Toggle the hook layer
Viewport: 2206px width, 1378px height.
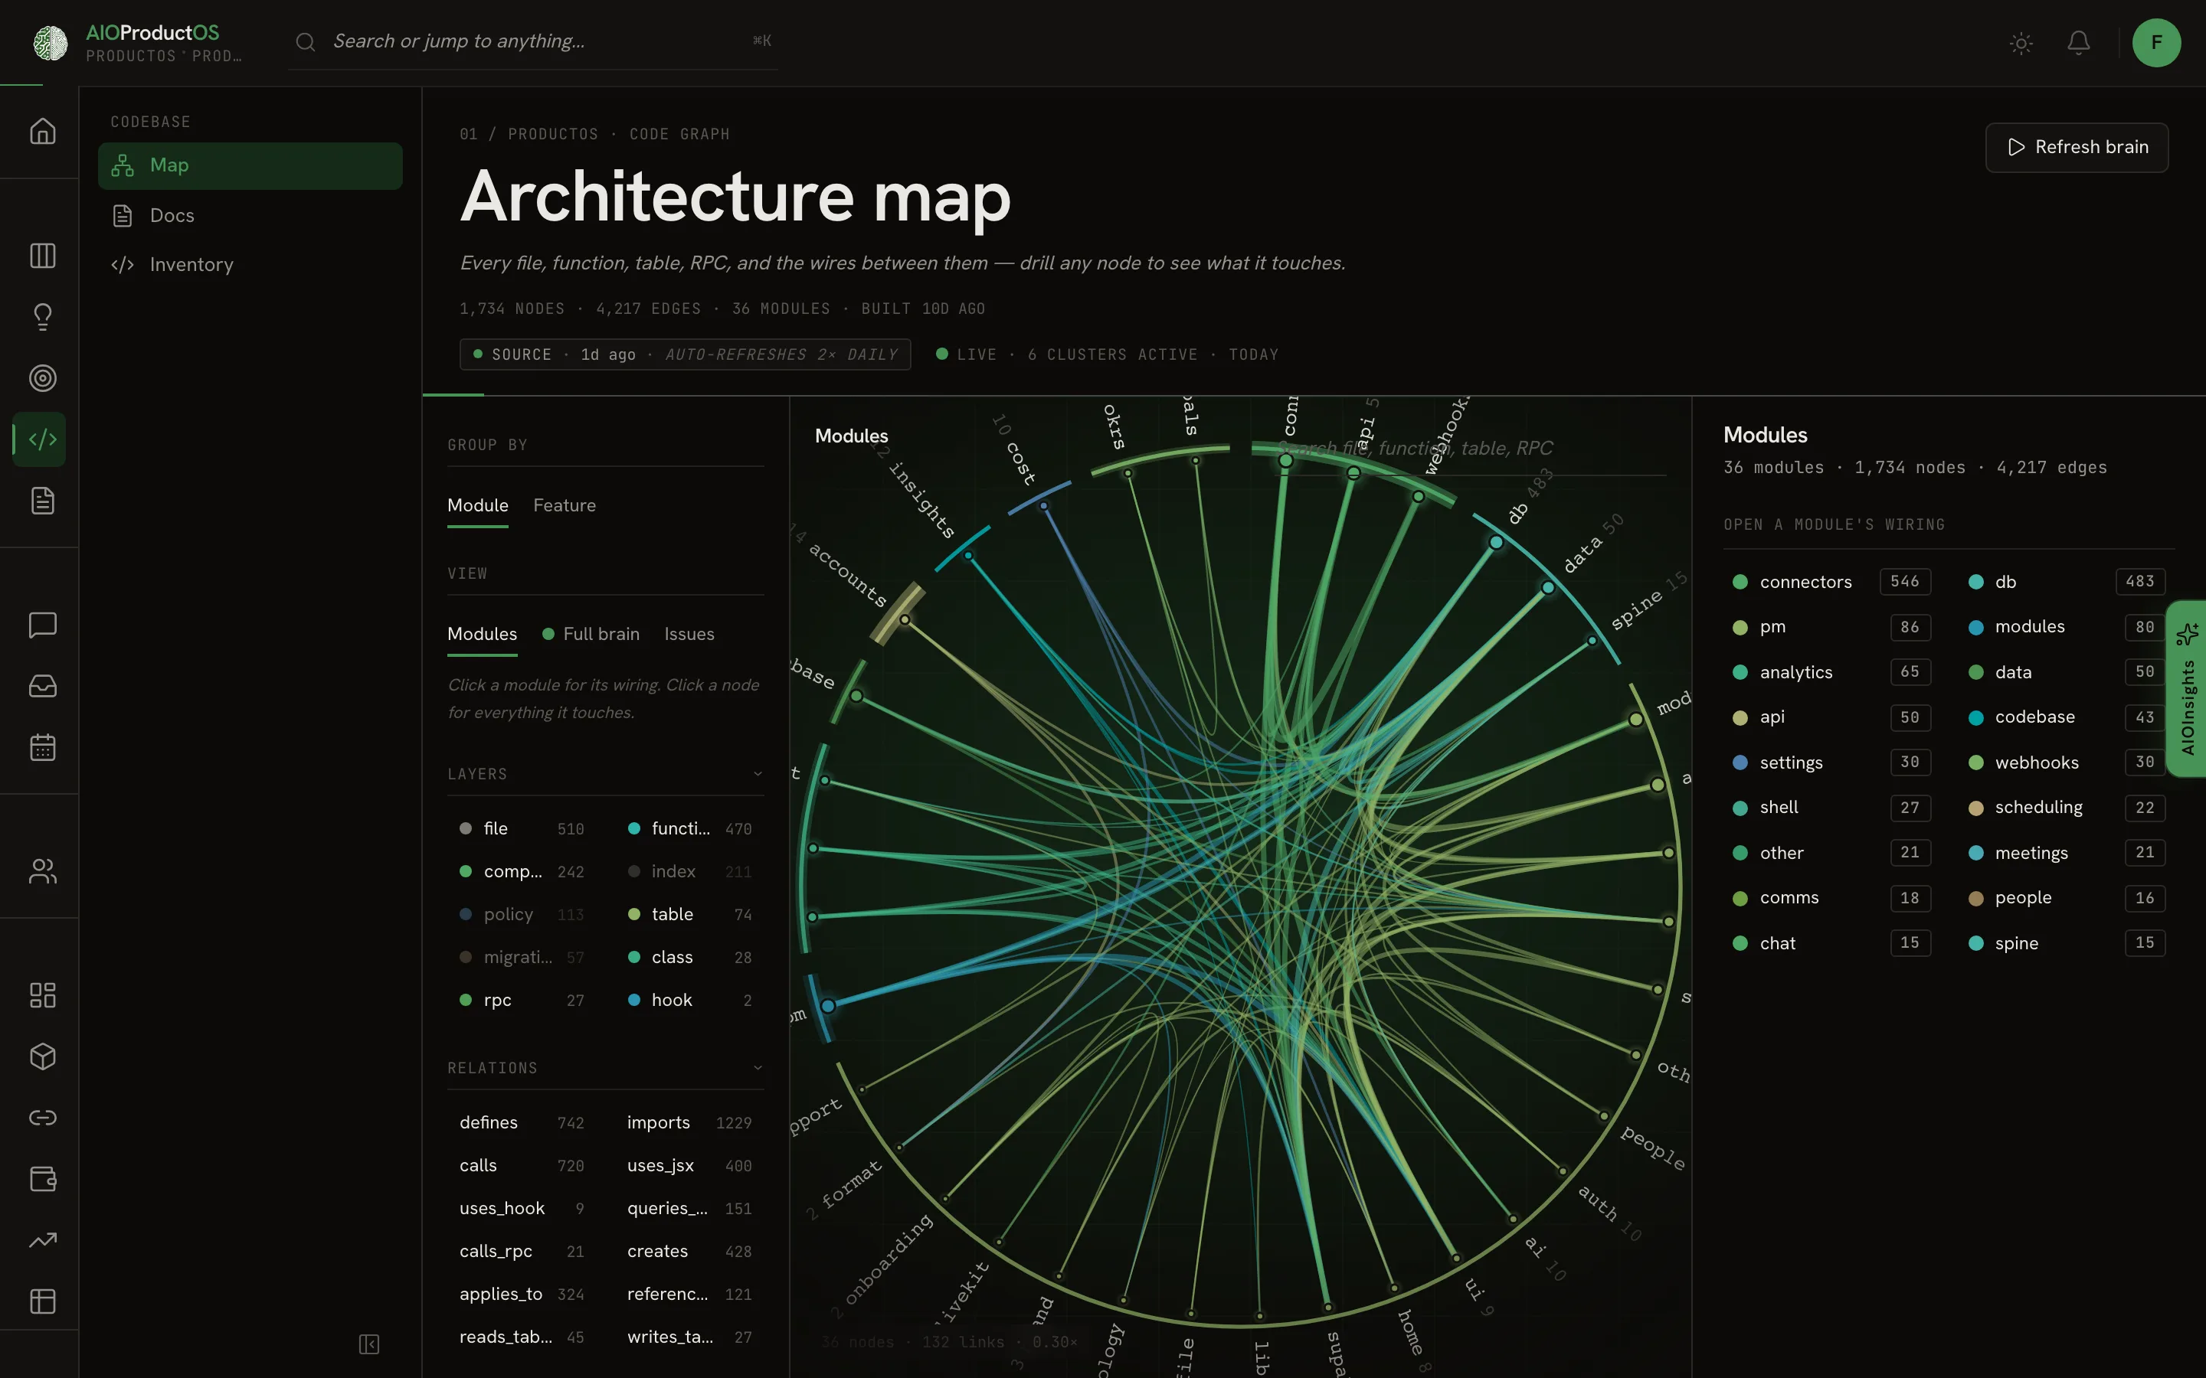690,1000
